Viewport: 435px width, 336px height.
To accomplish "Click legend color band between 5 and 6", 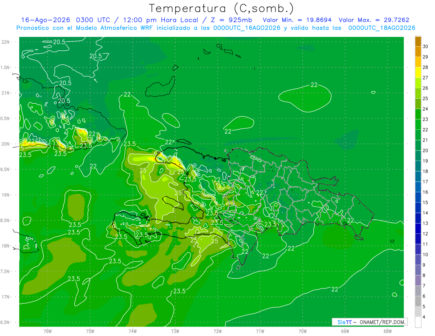I will pyautogui.click(x=418, y=301).
